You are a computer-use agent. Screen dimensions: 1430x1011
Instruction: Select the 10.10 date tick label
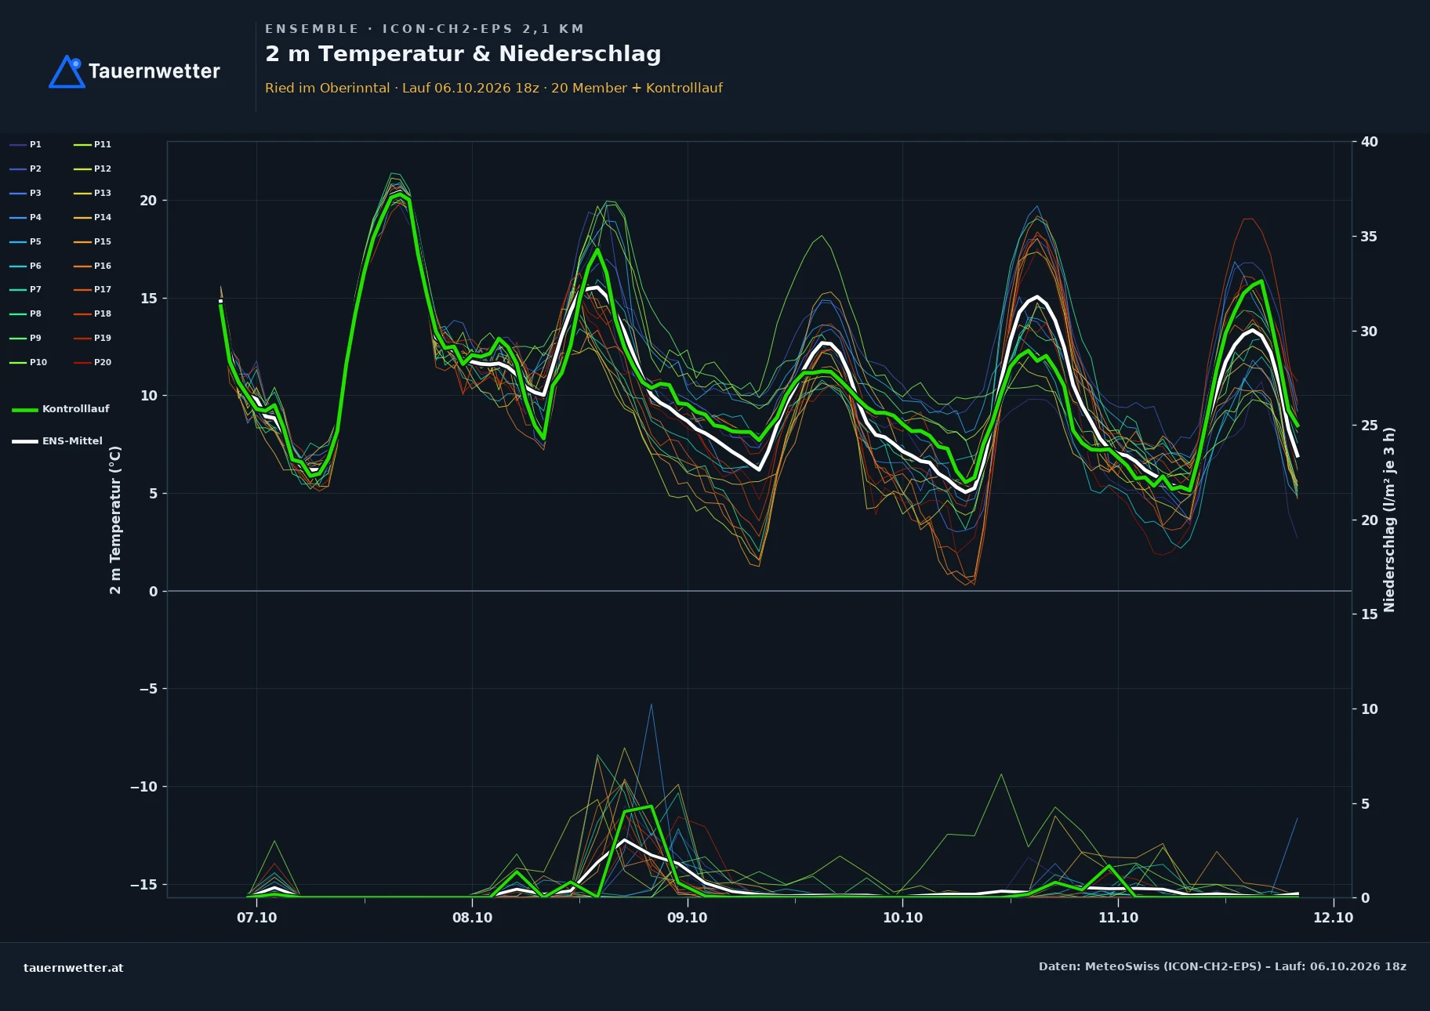click(x=903, y=918)
